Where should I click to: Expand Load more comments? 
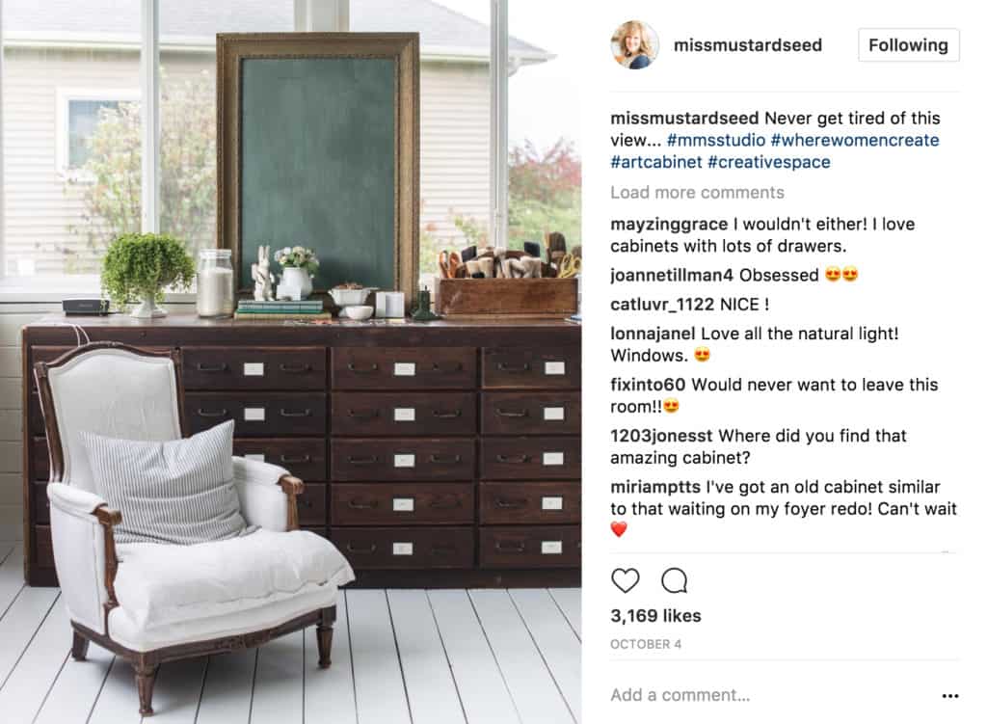pyautogui.click(x=697, y=193)
